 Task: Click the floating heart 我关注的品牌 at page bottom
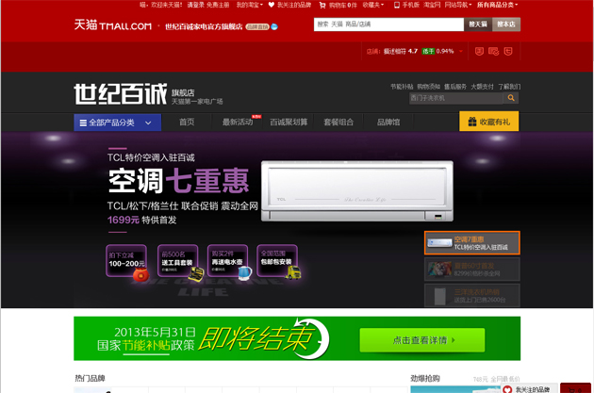tap(507, 389)
